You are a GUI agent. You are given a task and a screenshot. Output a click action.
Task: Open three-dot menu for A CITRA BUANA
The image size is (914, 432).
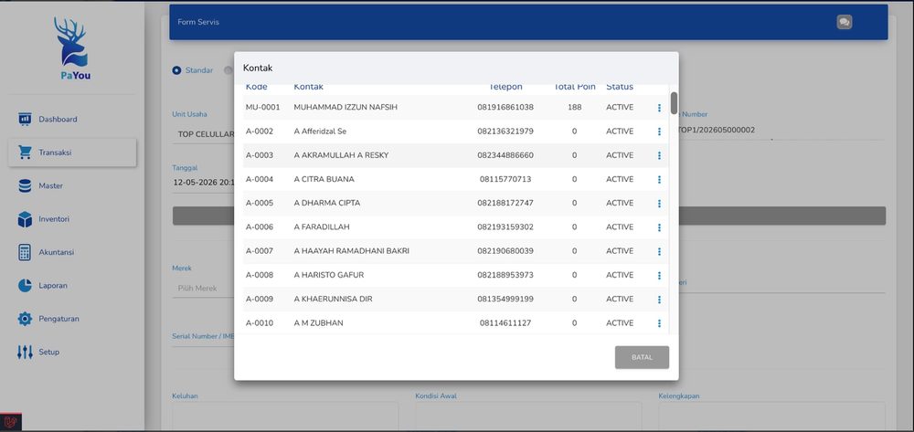pyautogui.click(x=659, y=179)
